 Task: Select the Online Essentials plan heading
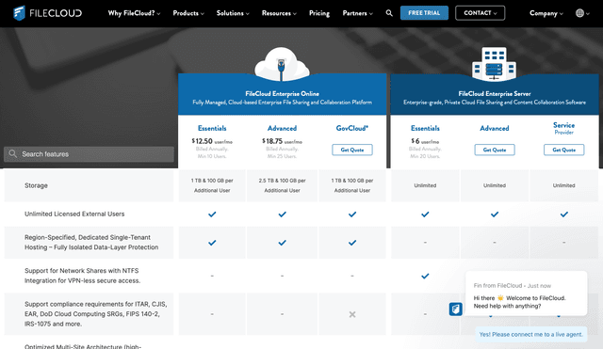[212, 128]
